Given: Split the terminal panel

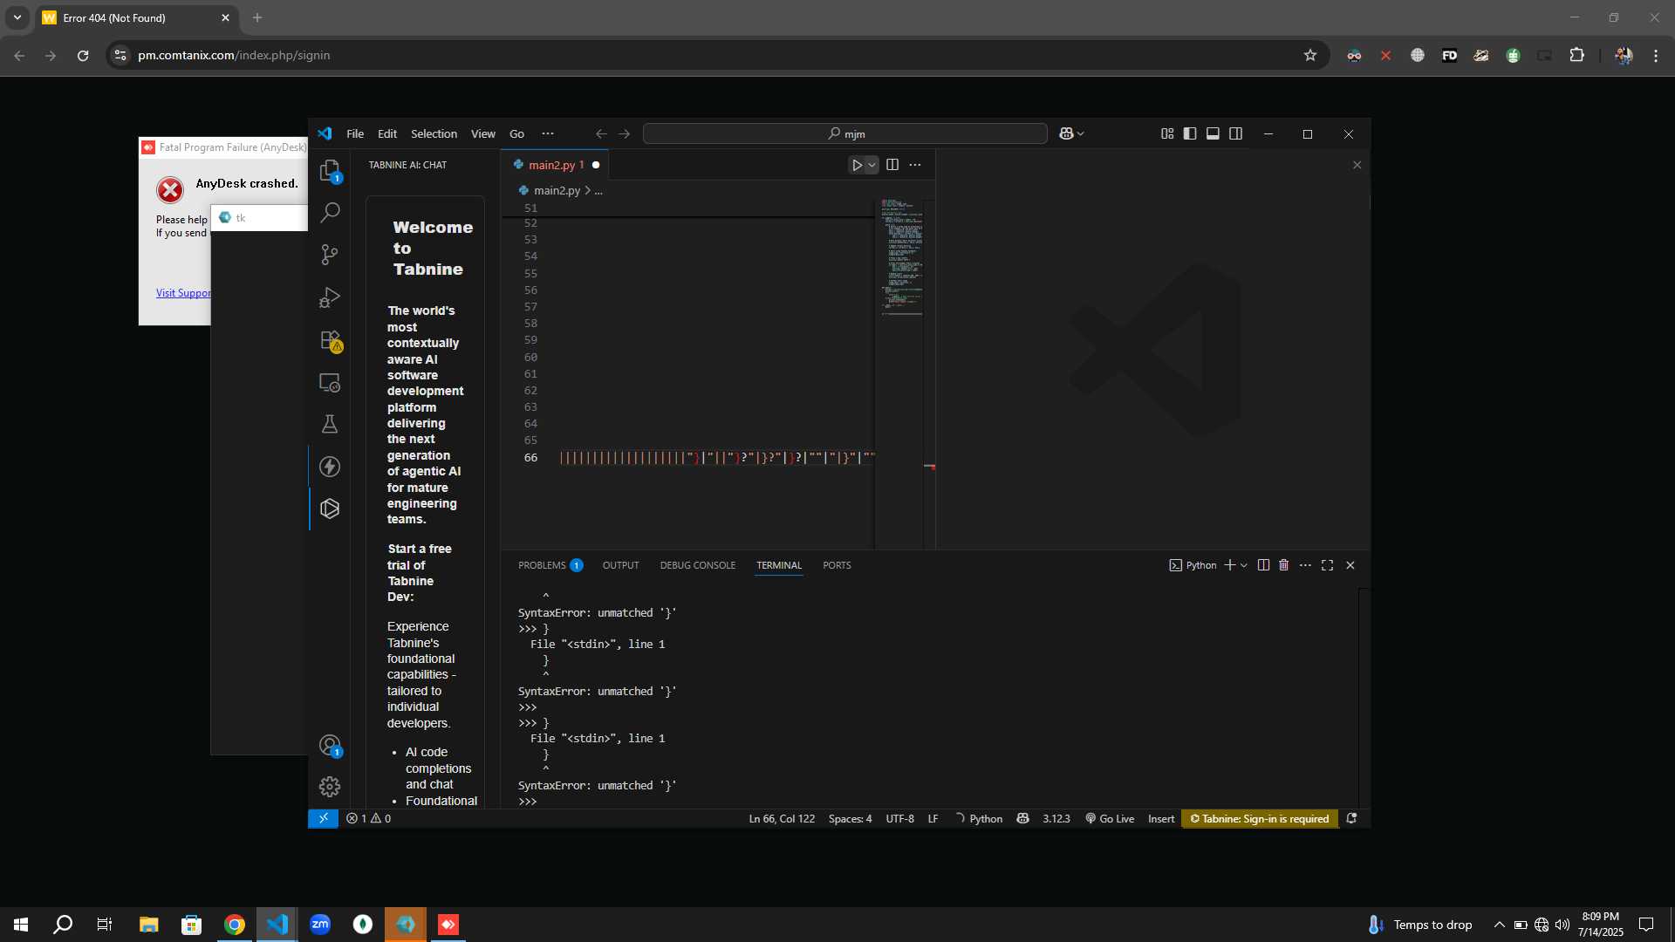Looking at the screenshot, I should pyautogui.click(x=1263, y=565).
